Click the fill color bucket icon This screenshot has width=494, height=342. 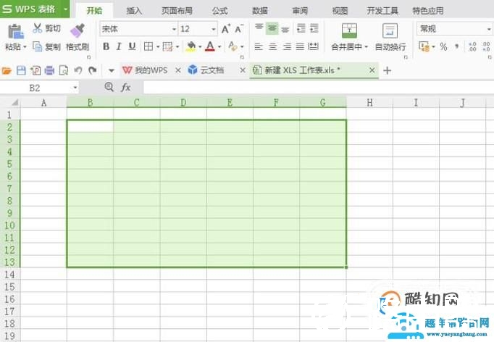(x=191, y=46)
